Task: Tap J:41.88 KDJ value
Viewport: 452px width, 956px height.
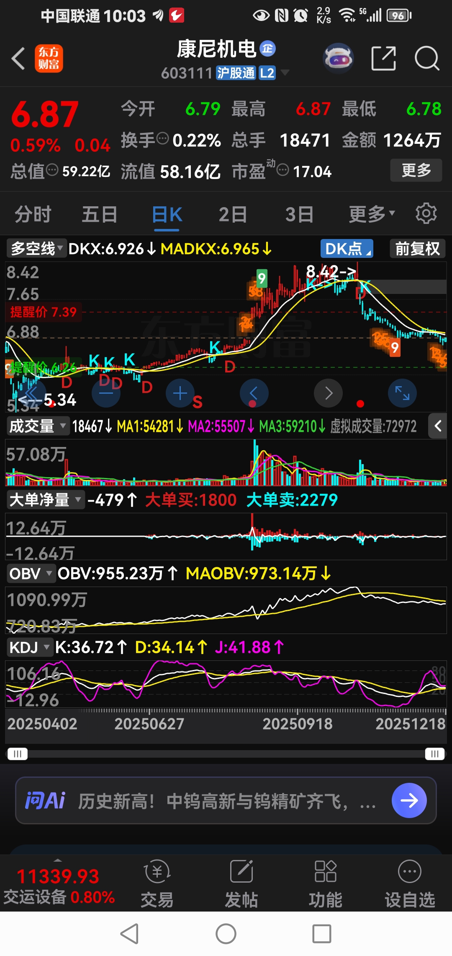Action: 249,648
